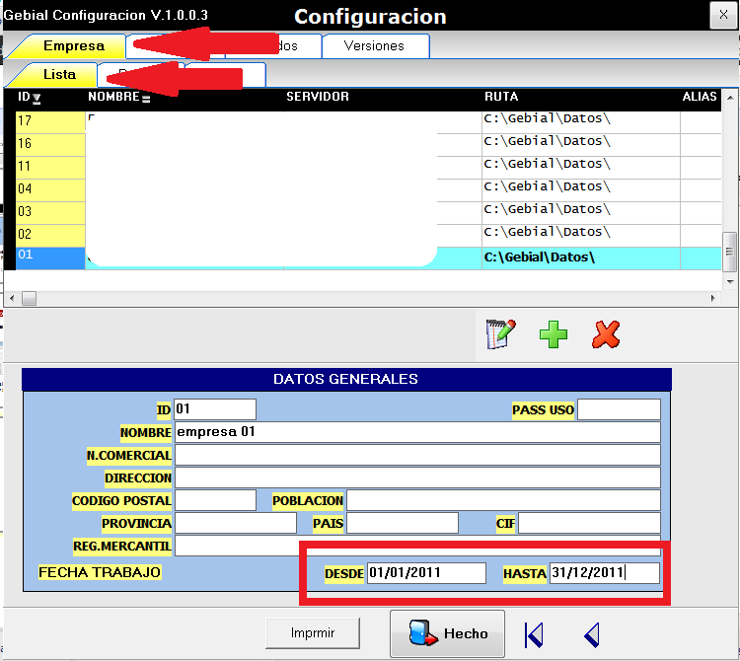Click the DESDE date field

pos(425,573)
